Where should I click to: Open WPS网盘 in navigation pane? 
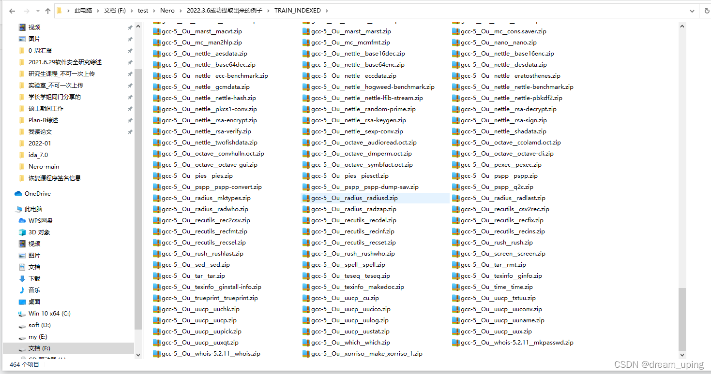pyautogui.click(x=41, y=221)
